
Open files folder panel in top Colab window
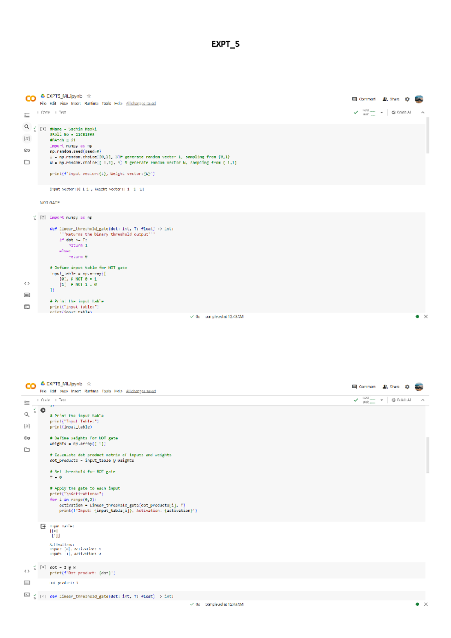click(x=27, y=162)
